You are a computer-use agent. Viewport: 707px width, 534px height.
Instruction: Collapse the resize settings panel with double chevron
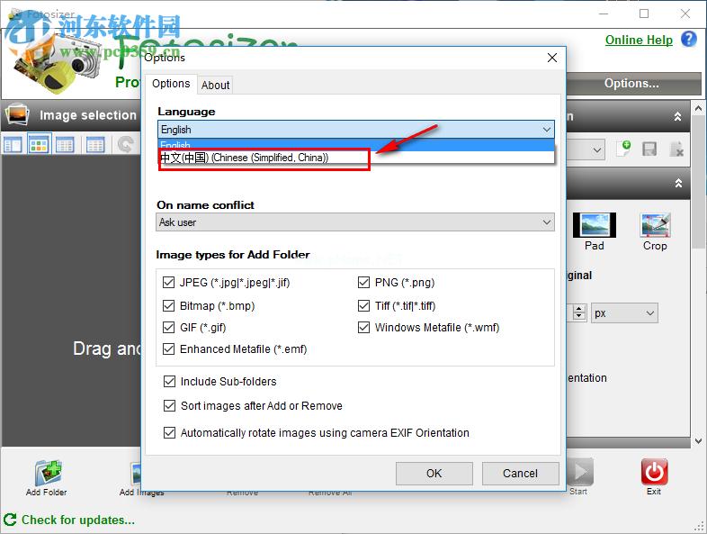(x=680, y=183)
